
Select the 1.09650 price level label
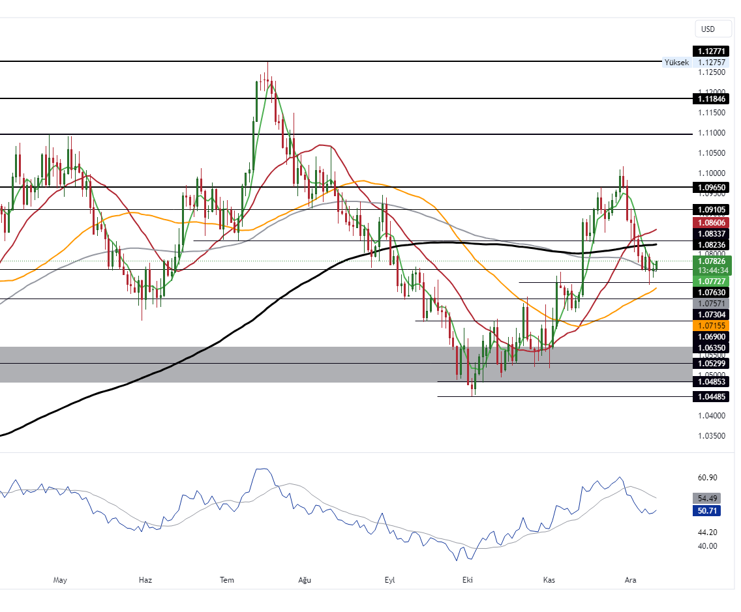pos(712,187)
